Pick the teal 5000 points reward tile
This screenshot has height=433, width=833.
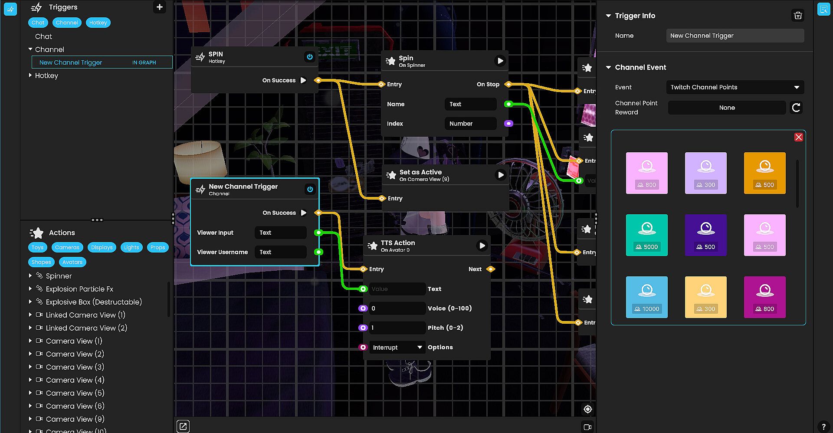[646, 235]
